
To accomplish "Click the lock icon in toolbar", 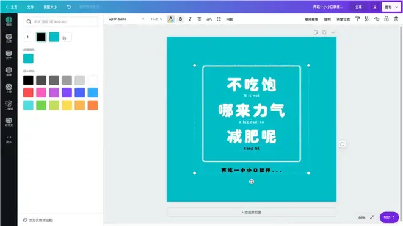I will [387, 19].
